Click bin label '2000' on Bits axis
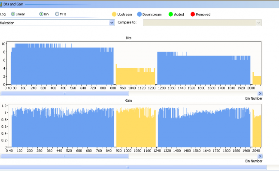279x171 pixels. coord(251,88)
